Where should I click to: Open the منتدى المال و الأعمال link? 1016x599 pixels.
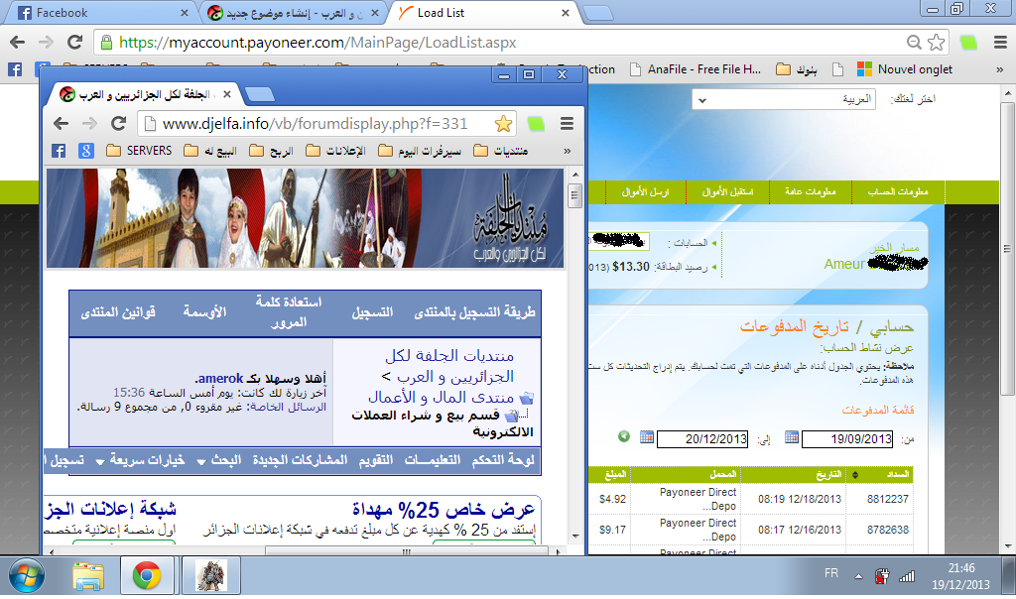441,397
